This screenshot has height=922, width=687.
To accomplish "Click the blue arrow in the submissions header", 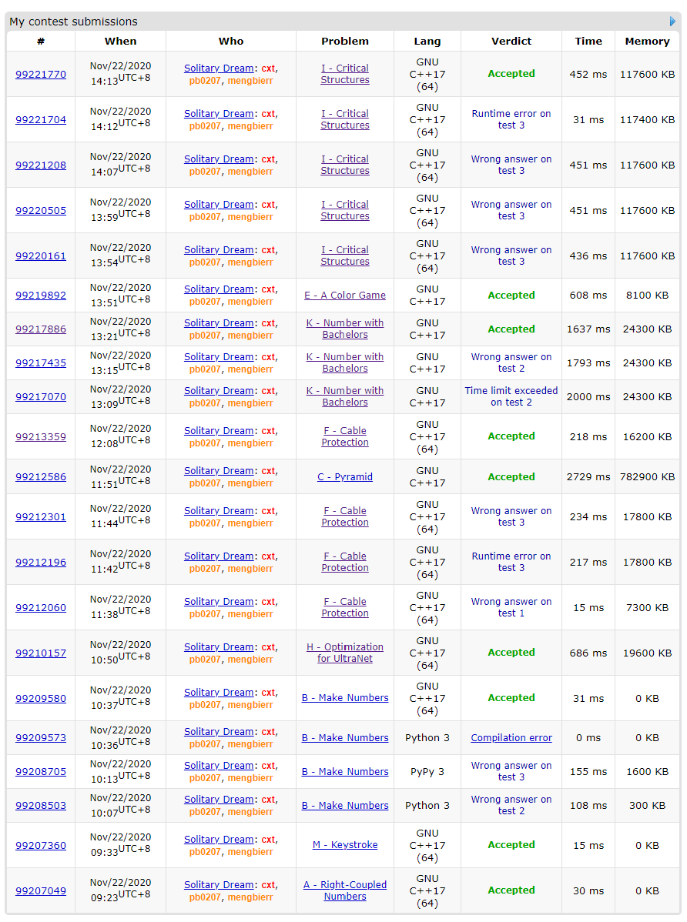I will [673, 22].
